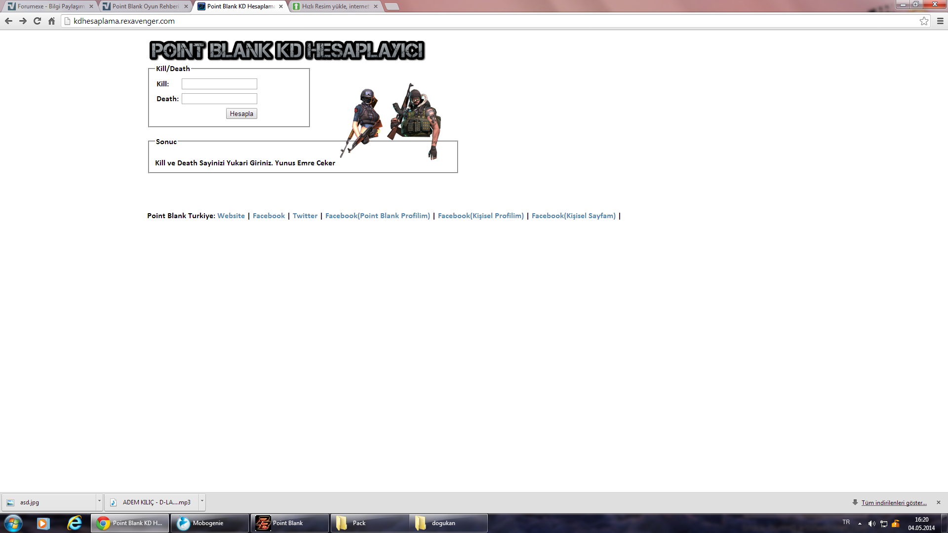
Task: Click into the Kill input field
Action: coord(219,84)
